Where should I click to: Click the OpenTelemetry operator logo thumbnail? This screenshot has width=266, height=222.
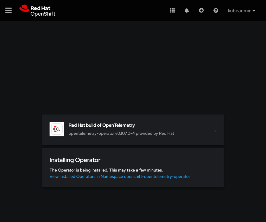tap(57, 129)
